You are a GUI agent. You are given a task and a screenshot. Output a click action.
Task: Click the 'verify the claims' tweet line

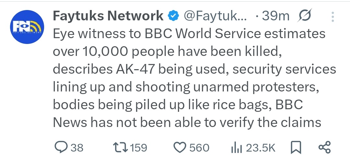point(187,122)
